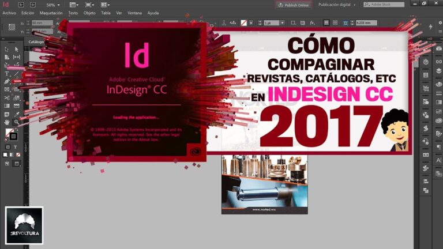Click the Publish Online button
Image resolution: width=443 pixels, height=249 pixels.
[294, 5]
